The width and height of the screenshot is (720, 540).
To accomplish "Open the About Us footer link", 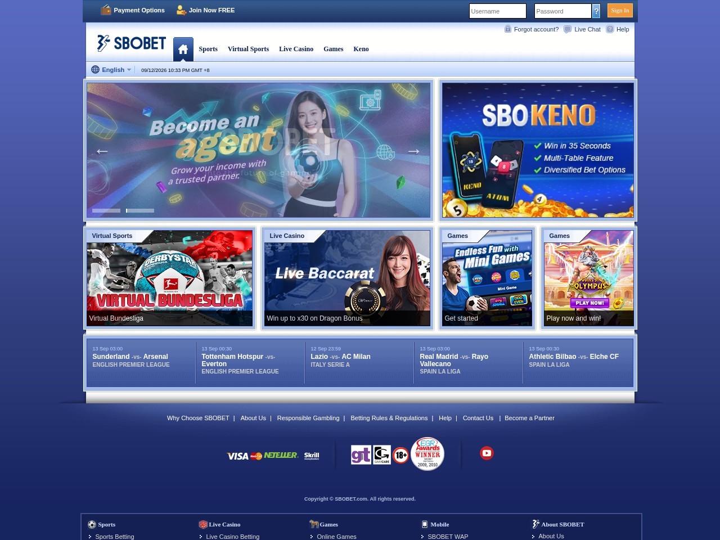I will coord(253,418).
